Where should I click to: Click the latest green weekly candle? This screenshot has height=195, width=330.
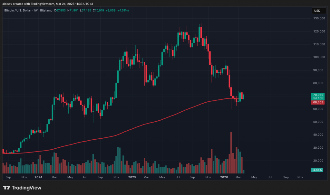click(244, 97)
